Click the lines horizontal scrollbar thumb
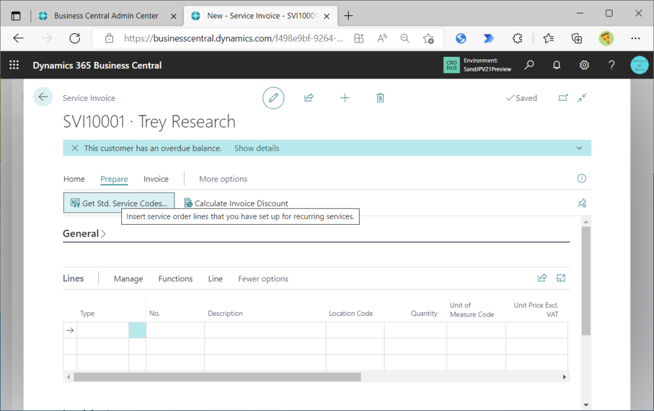 217,377
